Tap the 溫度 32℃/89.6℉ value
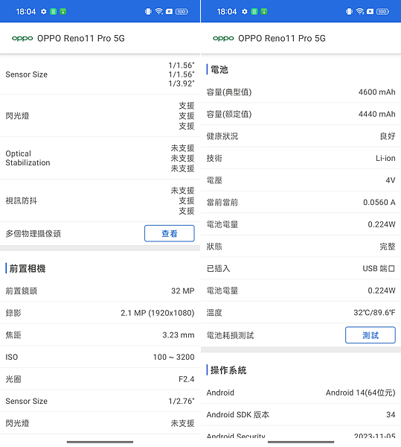The image size is (401, 447). pos(374,312)
